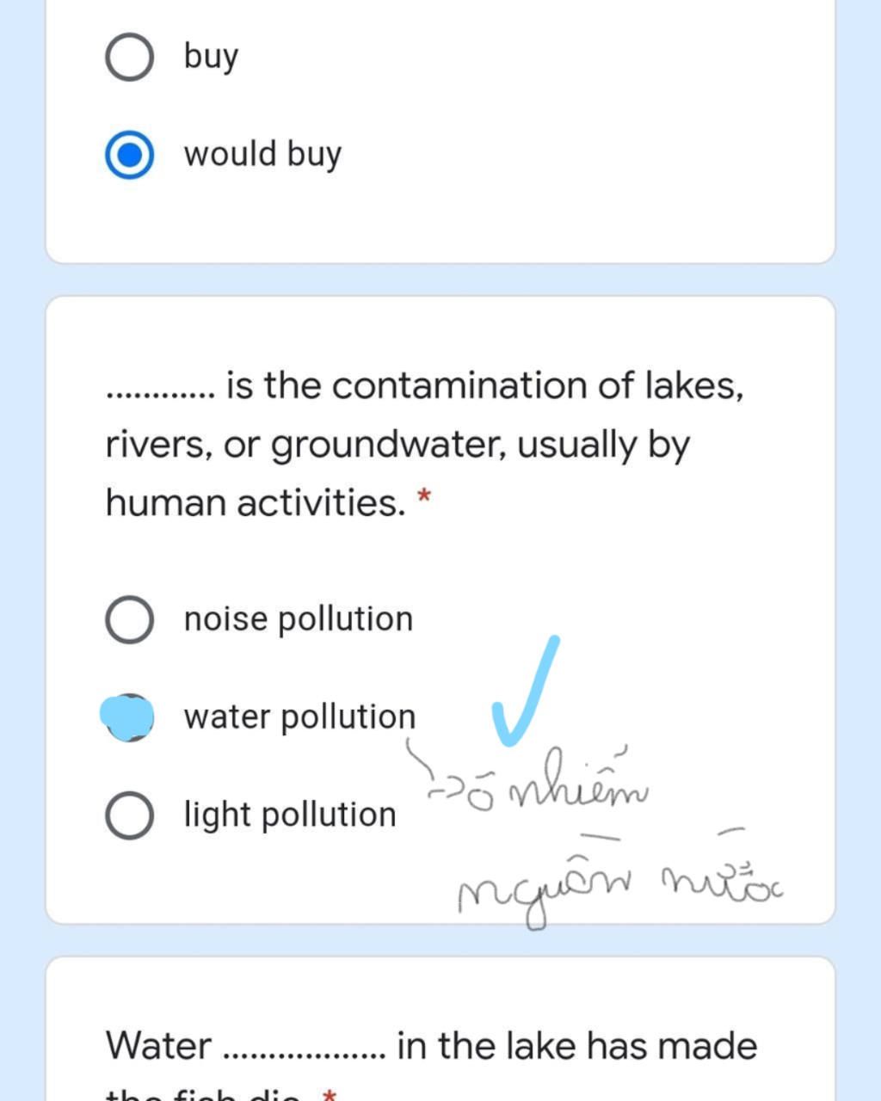Choose the light pollution radio option
Viewport: 881px width, 1101px height.
click(129, 815)
